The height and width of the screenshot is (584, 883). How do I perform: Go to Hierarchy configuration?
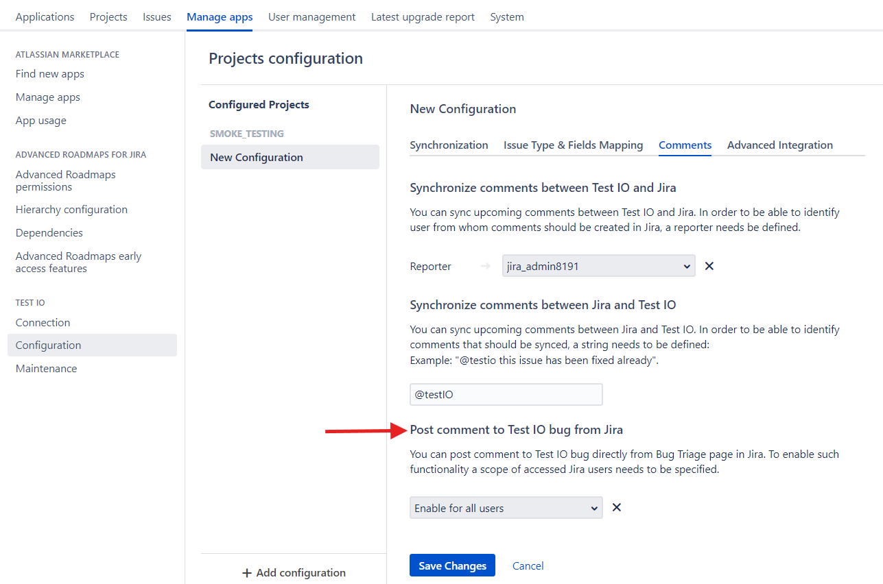pos(71,210)
